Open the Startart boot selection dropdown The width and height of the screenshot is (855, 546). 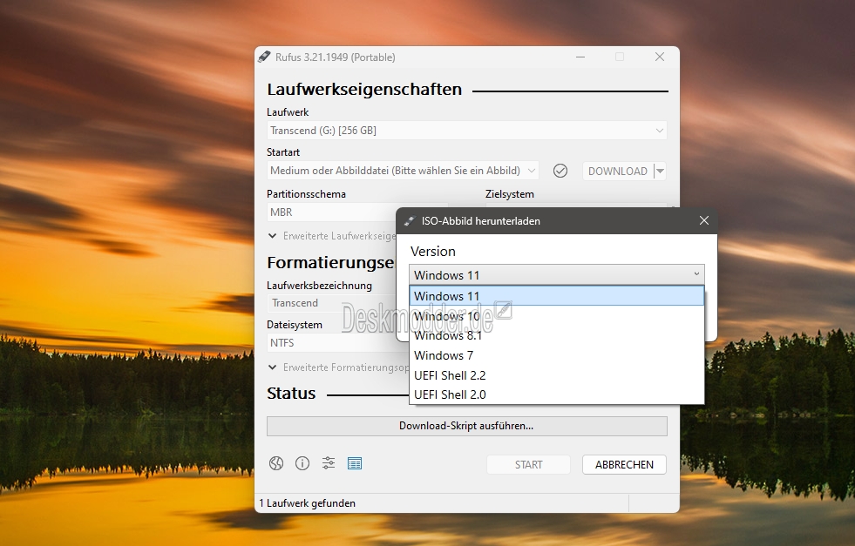(x=403, y=171)
